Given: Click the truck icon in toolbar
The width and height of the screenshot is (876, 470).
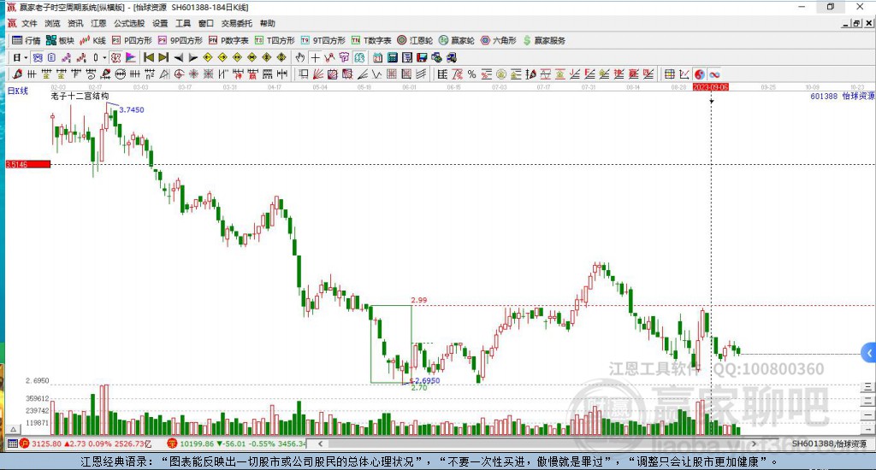Looking at the screenshot, I should [452, 57].
